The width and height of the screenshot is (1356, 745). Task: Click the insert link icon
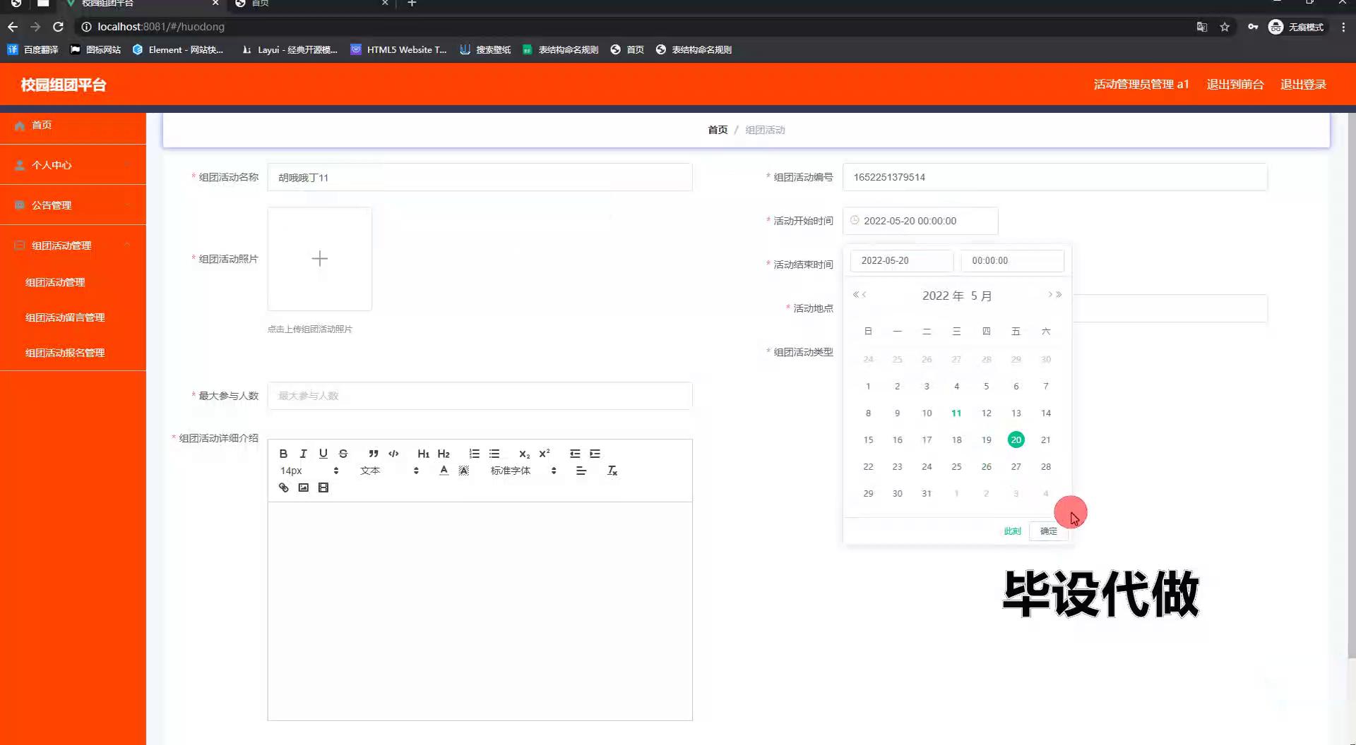(x=283, y=487)
